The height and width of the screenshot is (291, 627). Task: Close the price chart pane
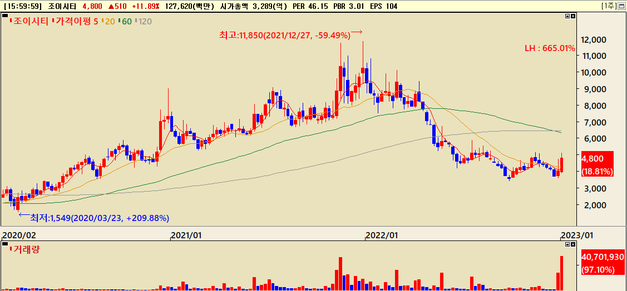573,16
